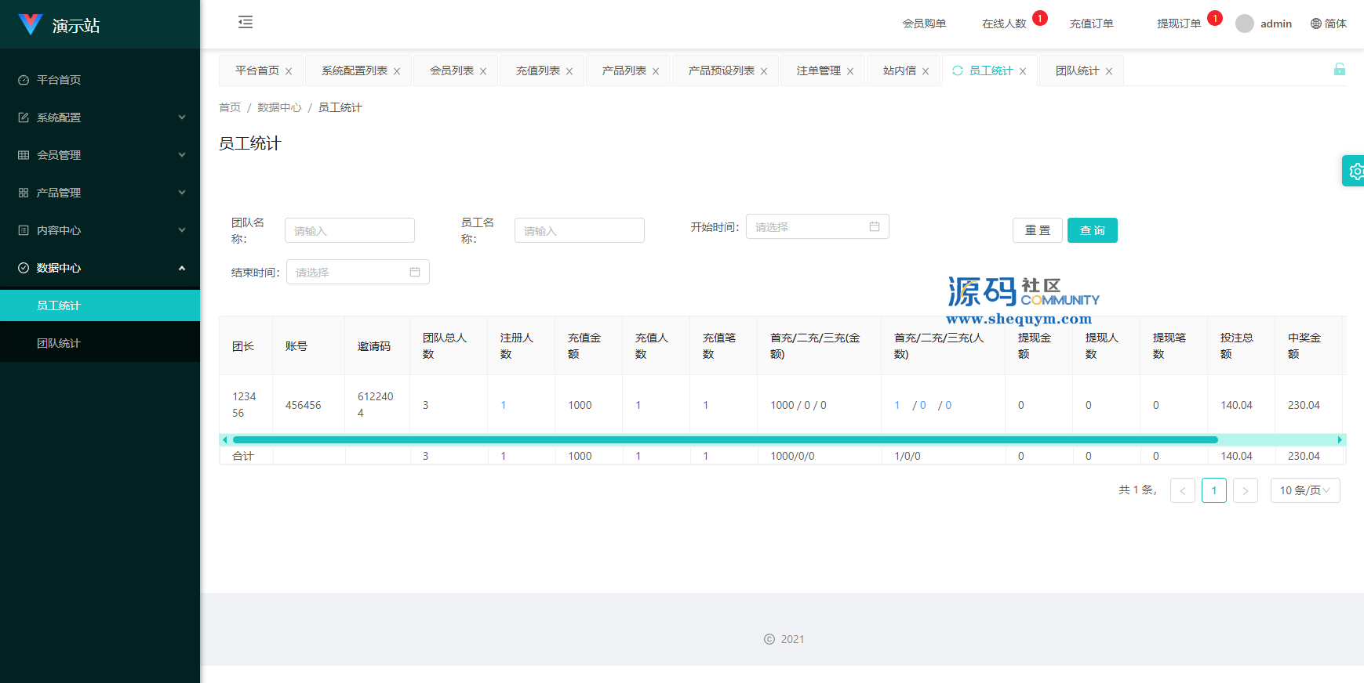Viewport: 1364px width, 683px height.
Task: Click the lock icon beside the tabs bar
Action: pyautogui.click(x=1339, y=70)
